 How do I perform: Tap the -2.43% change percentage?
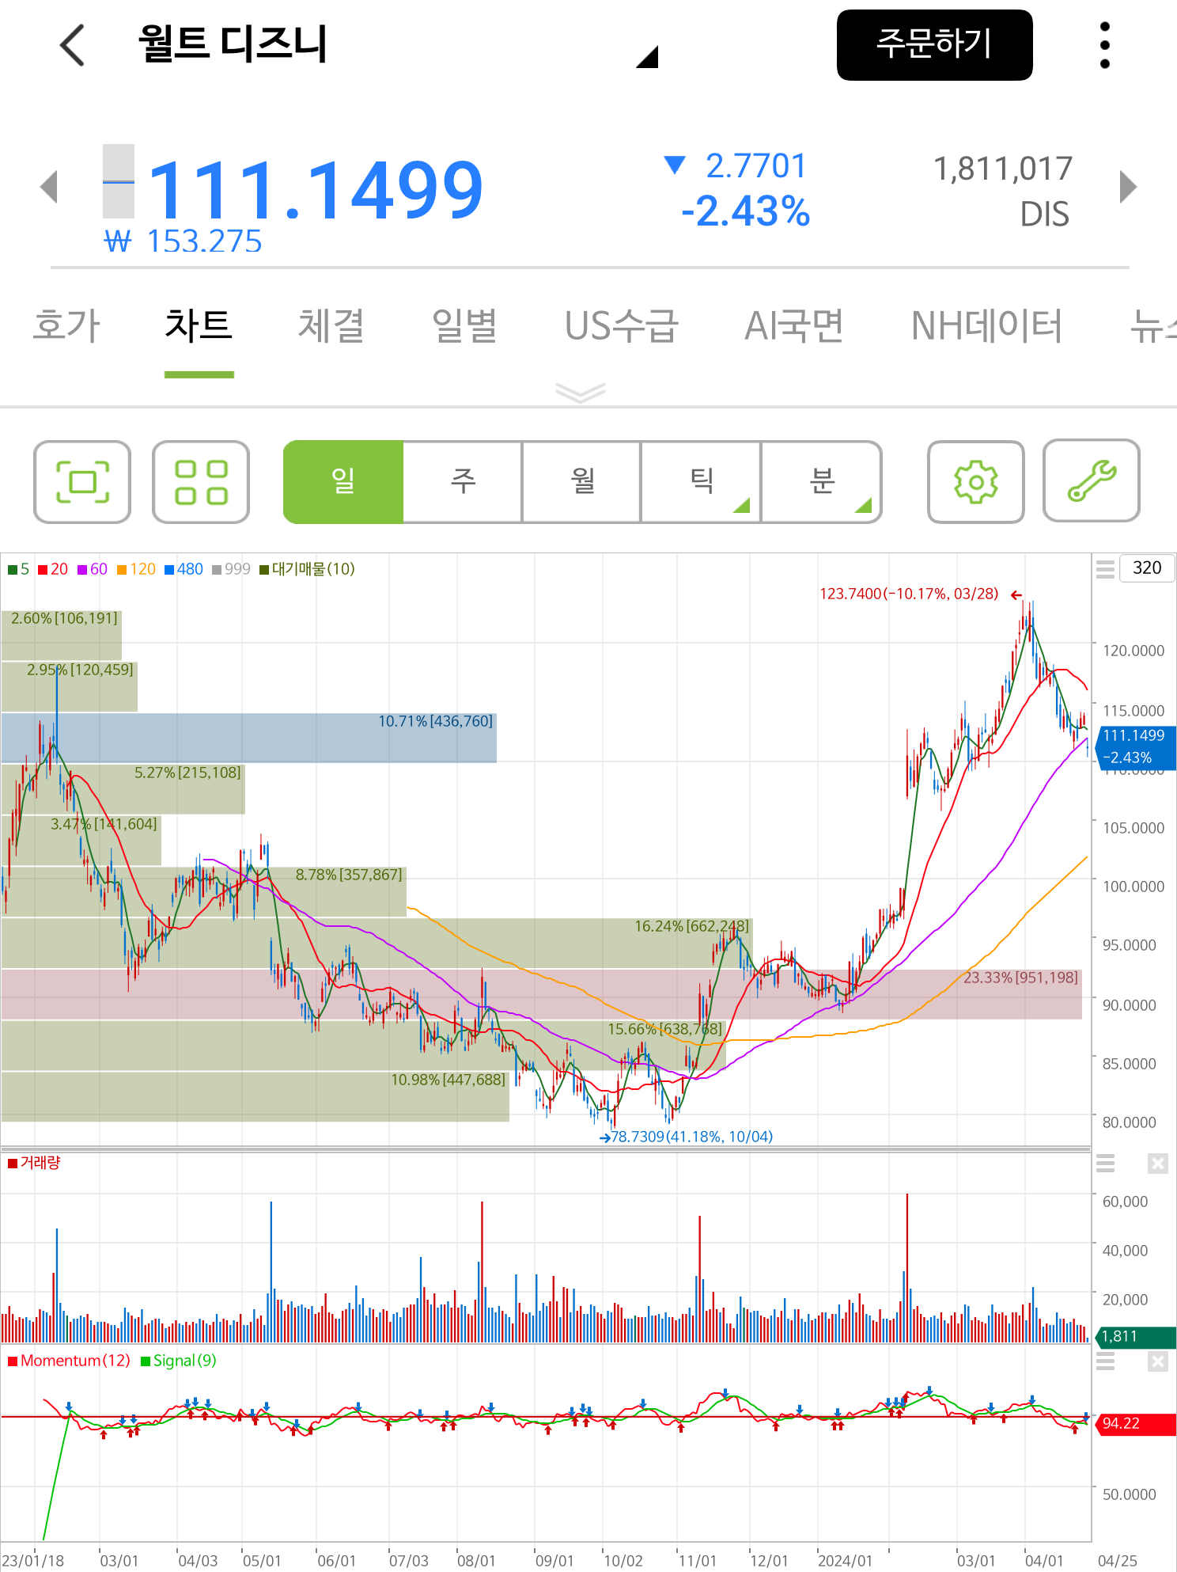click(746, 212)
